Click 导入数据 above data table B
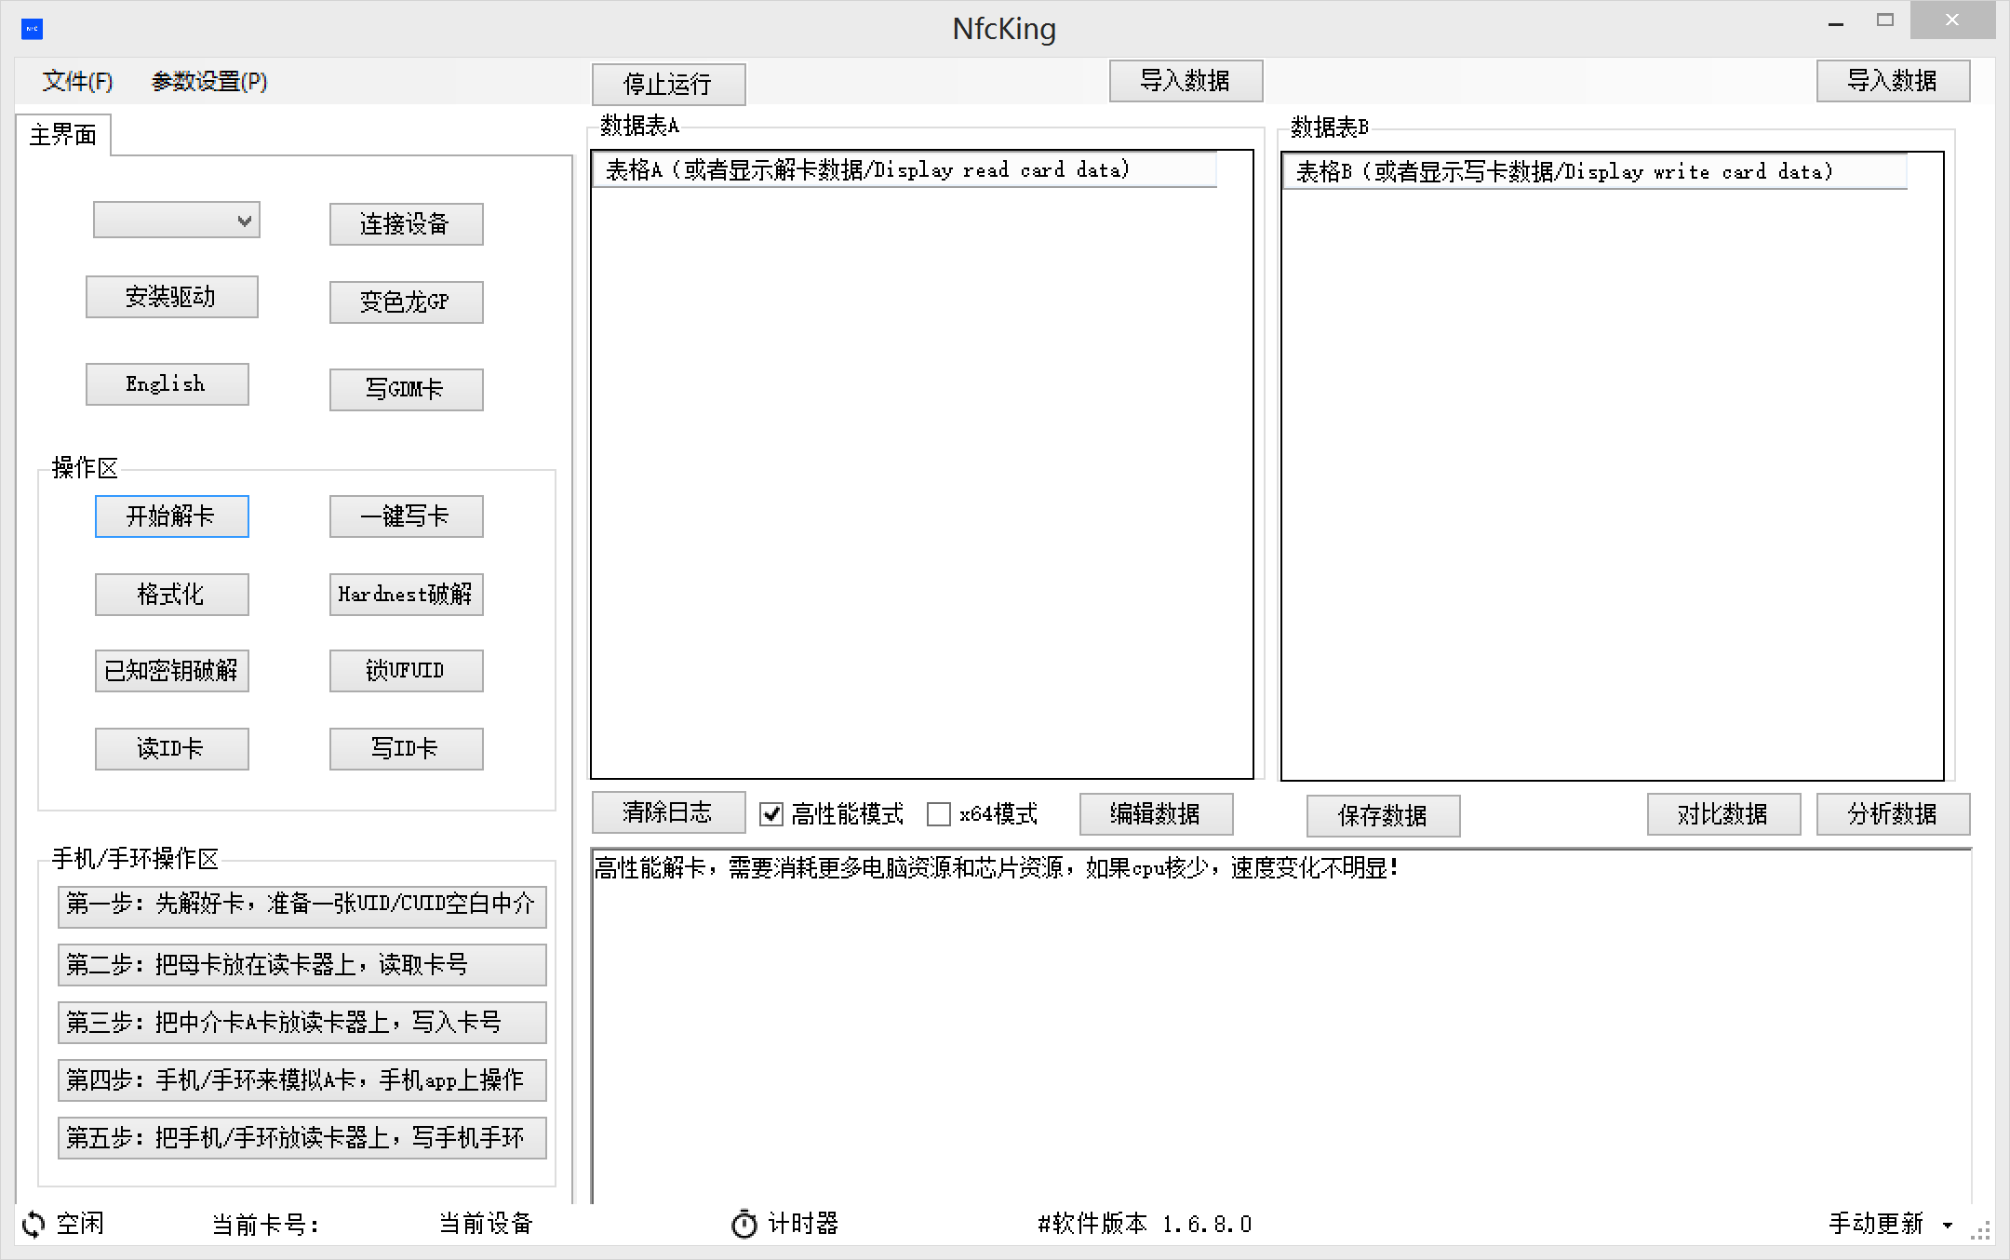 click(1893, 81)
